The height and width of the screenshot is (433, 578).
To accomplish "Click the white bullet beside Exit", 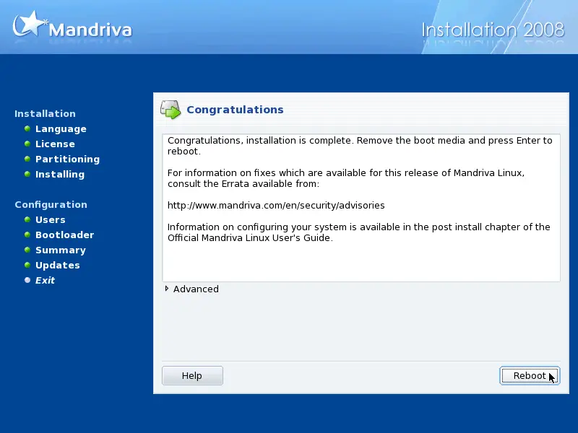I will [27, 280].
